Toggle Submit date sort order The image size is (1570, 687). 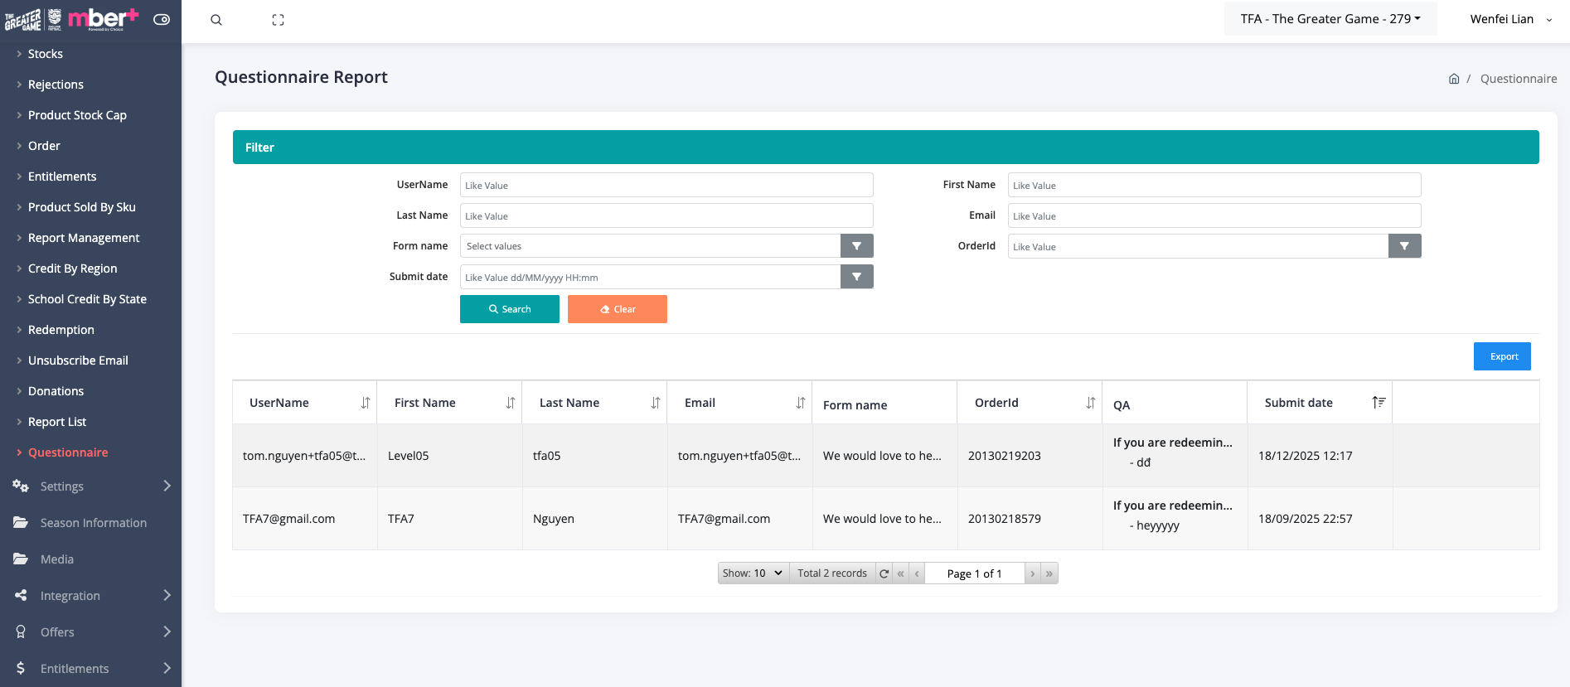(1378, 403)
